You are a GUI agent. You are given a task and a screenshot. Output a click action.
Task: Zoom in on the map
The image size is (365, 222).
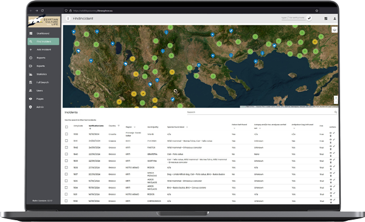coord(336,98)
